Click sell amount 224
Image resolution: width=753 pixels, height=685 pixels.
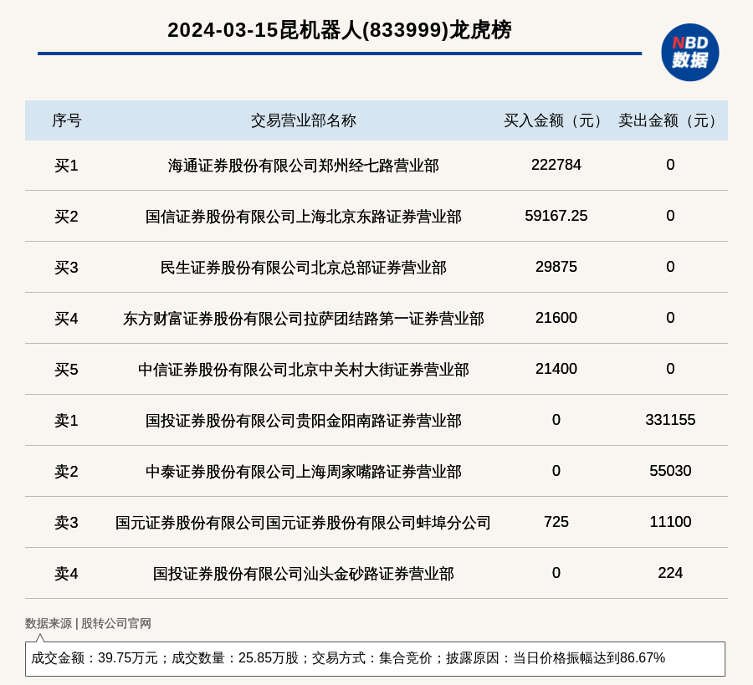click(670, 573)
